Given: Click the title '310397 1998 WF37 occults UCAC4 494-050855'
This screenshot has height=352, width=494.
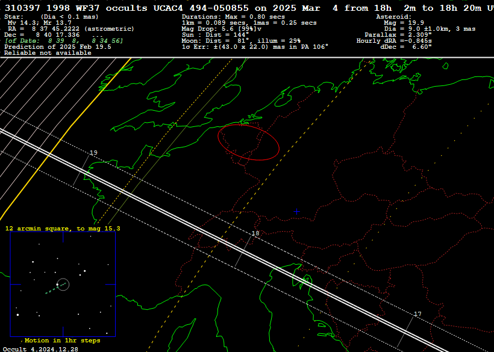Looking at the screenshot, I should pos(127,8).
